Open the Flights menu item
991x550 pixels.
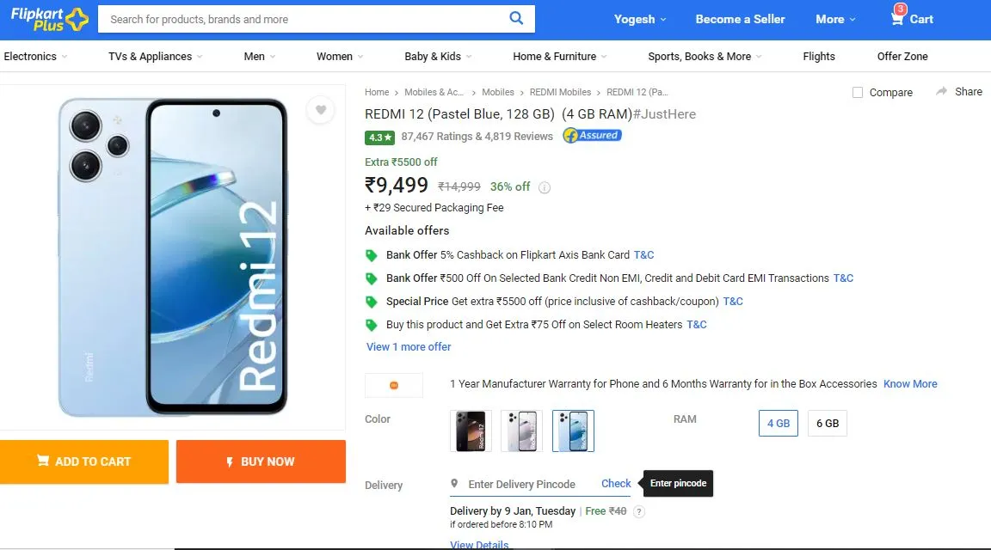[818, 56]
